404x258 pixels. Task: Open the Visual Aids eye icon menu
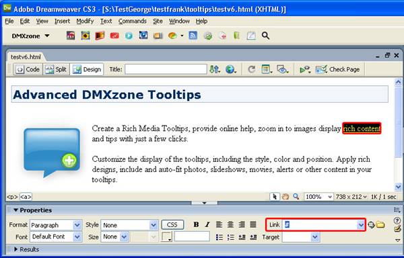tap(282, 69)
